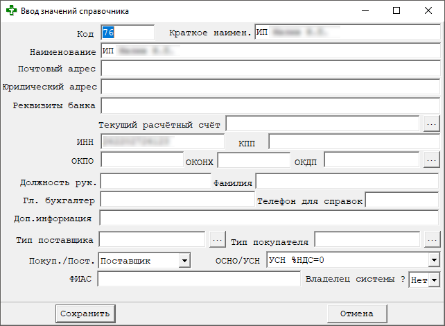Select the Юридический адрес field
The height and width of the screenshot is (326, 445).
(x=270, y=87)
